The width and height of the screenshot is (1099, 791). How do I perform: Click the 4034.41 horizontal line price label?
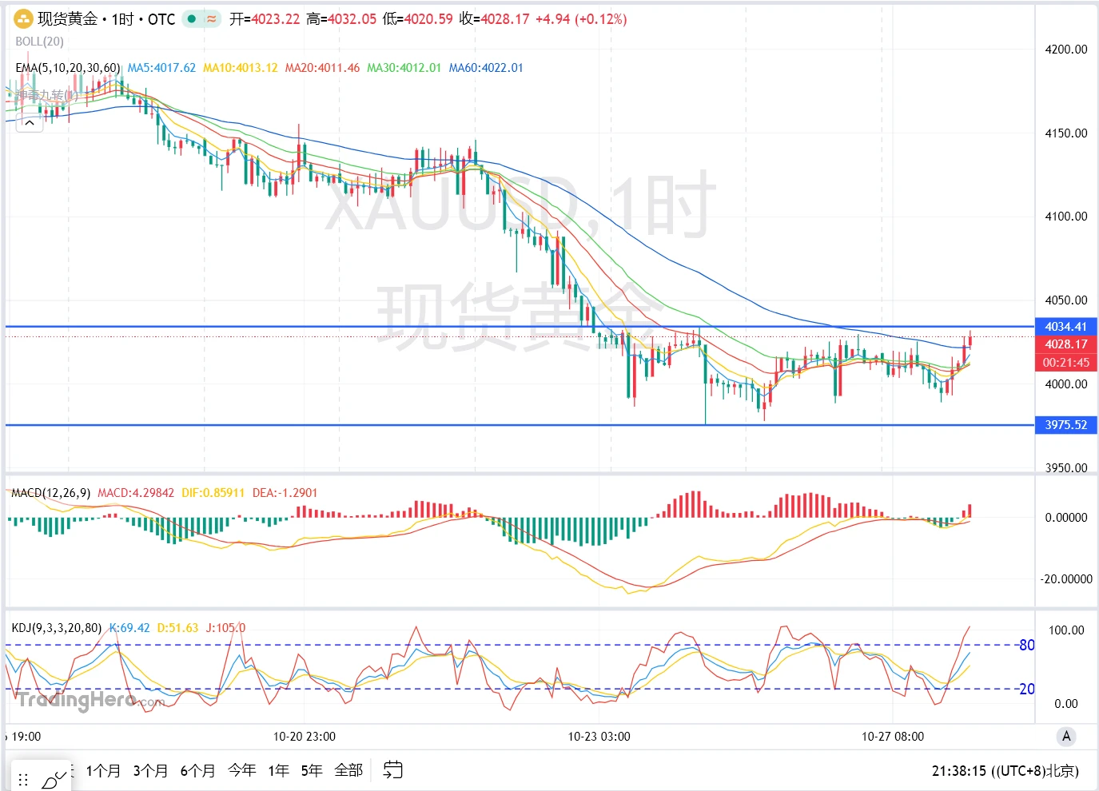coord(1065,327)
